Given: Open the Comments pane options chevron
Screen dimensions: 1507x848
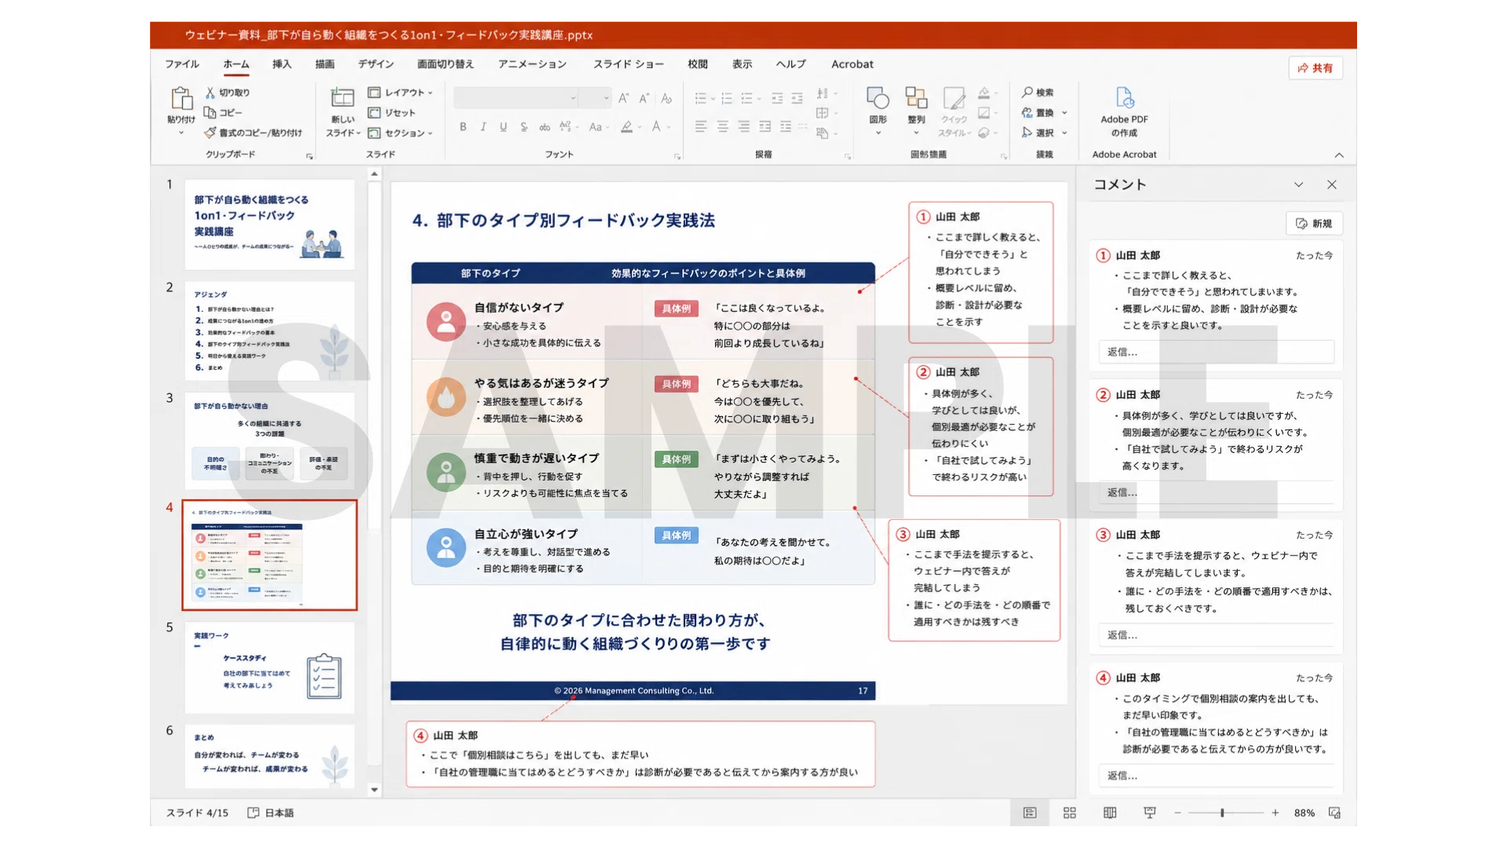Looking at the screenshot, I should (1298, 185).
